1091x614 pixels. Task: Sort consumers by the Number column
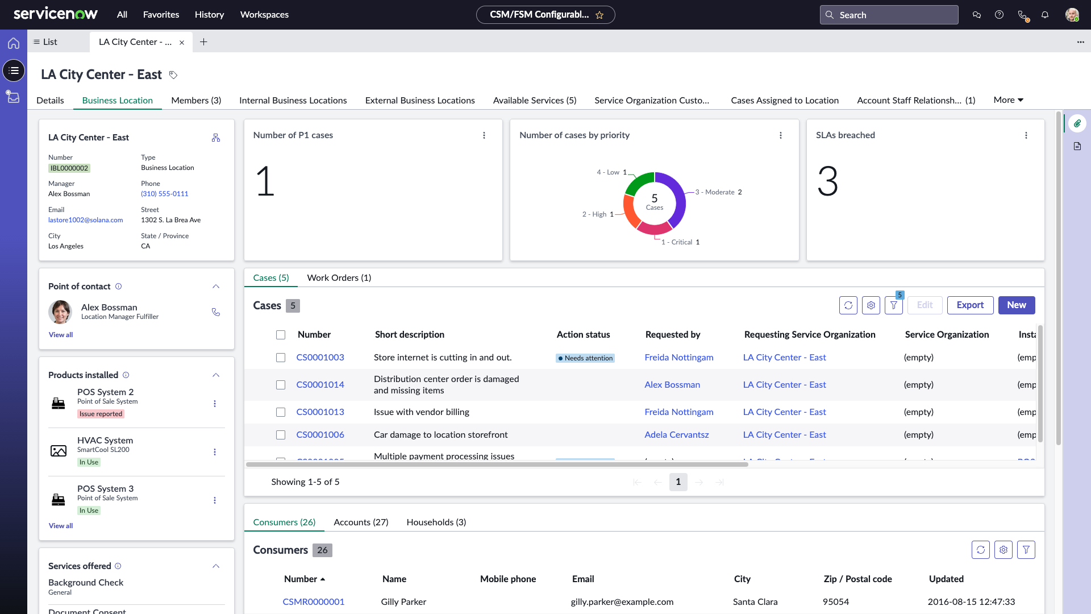click(x=305, y=579)
